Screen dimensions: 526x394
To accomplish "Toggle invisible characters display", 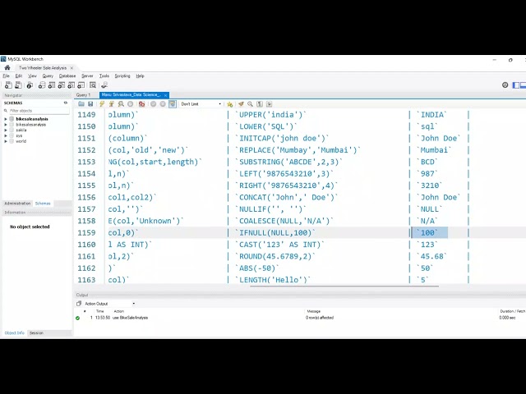I will tap(260, 104).
